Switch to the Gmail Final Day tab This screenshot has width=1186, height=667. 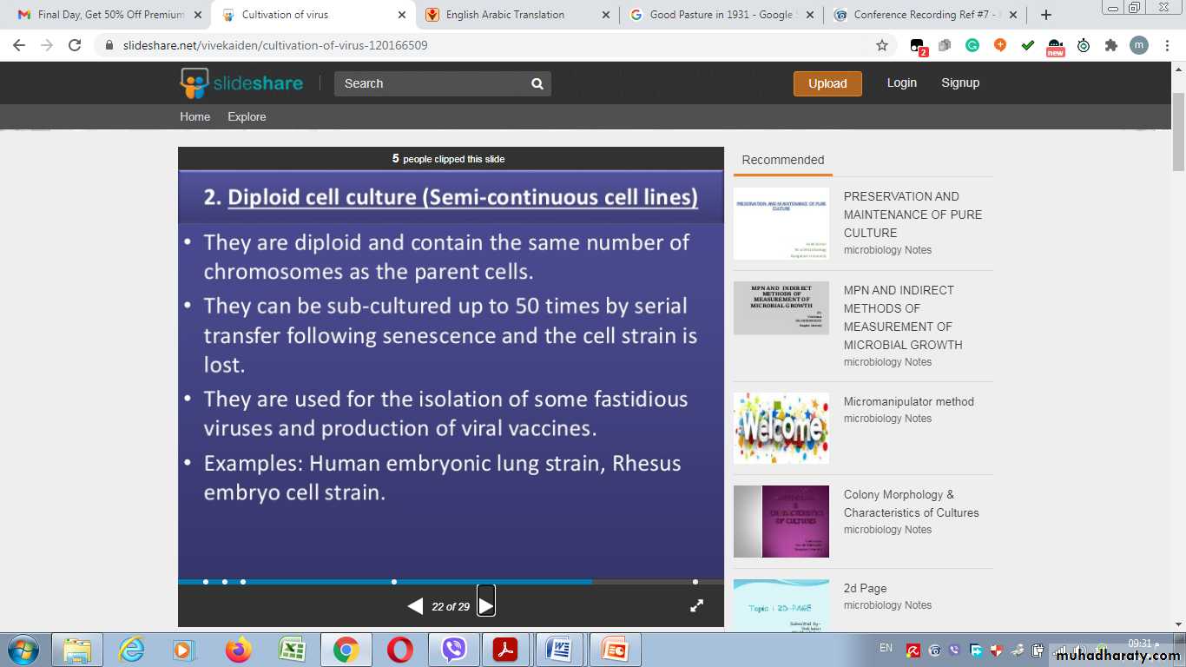pos(110,15)
